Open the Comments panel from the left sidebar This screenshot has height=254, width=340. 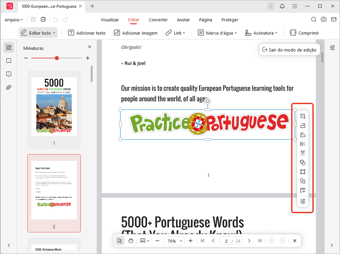tap(8, 74)
